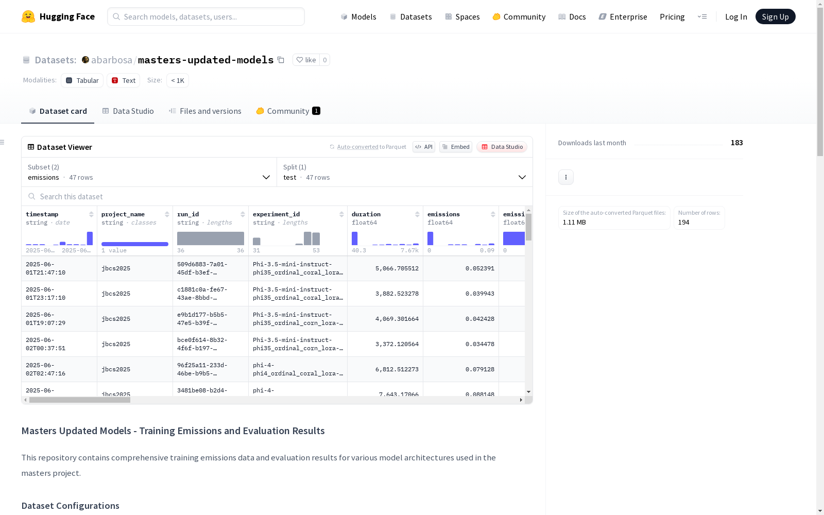Sort the duration column
The width and height of the screenshot is (824, 515).
[x=417, y=214]
